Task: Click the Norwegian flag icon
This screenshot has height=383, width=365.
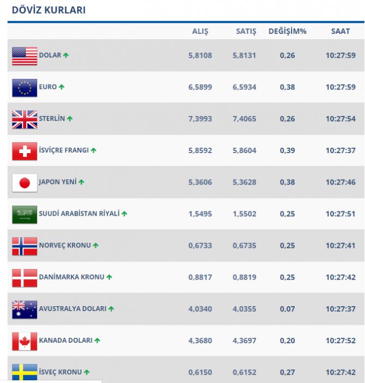Action: point(25,246)
